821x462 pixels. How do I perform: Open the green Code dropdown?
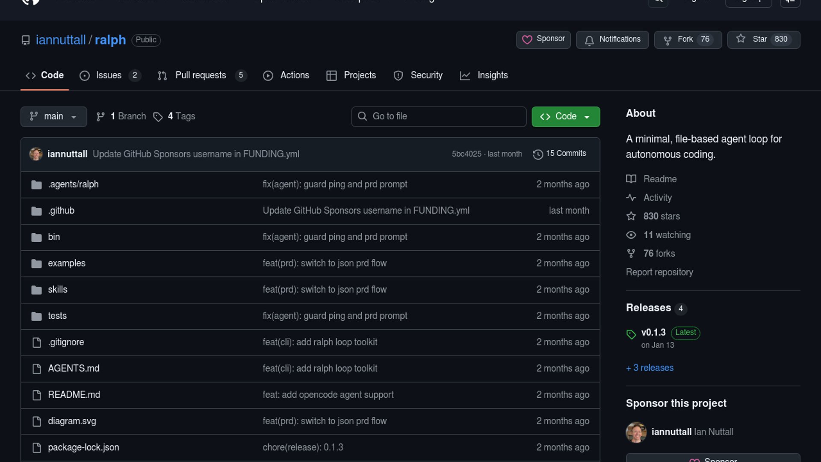tap(565, 116)
